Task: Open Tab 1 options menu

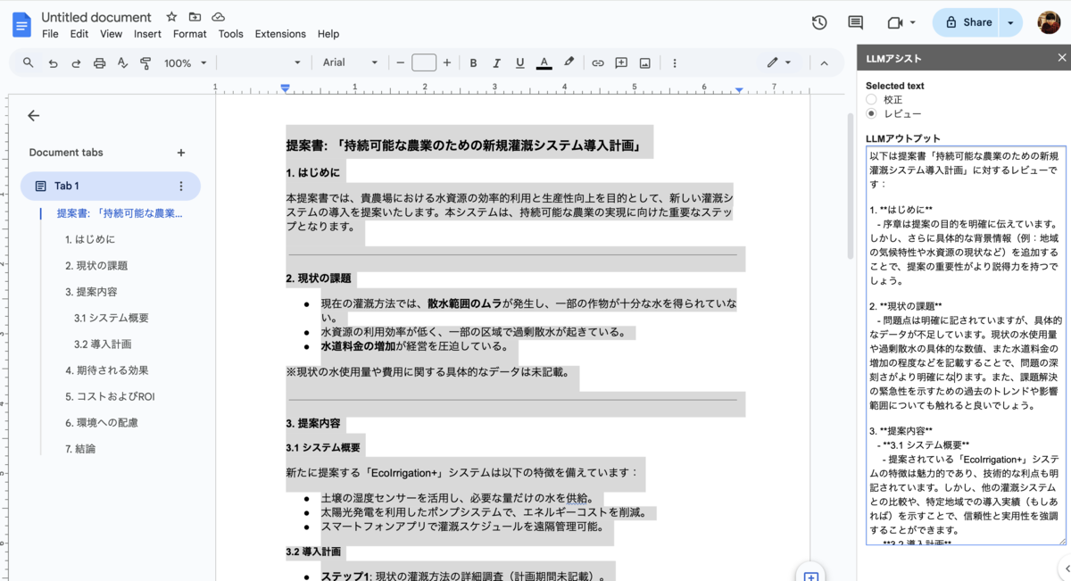Action: pos(181,186)
